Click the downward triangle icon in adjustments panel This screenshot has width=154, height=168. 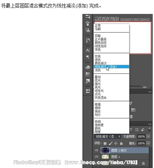coord(131,103)
